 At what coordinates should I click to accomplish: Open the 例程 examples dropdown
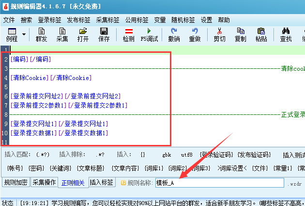click(x=12, y=34)
